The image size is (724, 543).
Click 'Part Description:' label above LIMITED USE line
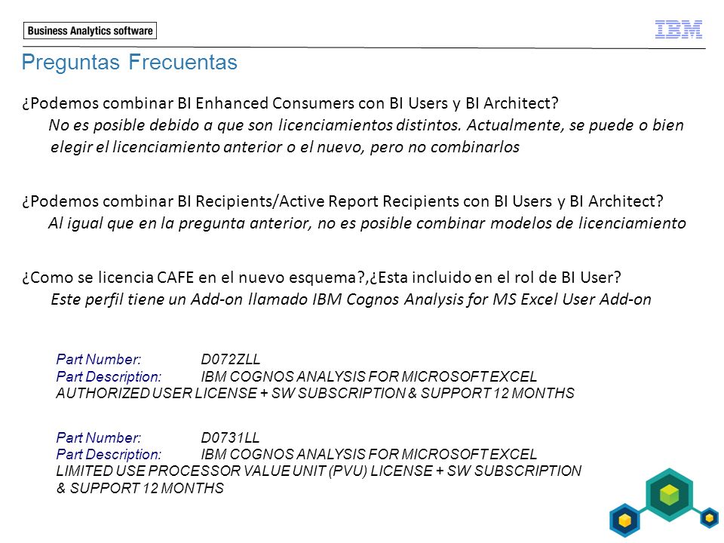(109, 454)
